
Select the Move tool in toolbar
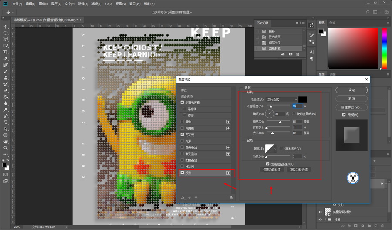pyautogui.click(x=6, y=27)
